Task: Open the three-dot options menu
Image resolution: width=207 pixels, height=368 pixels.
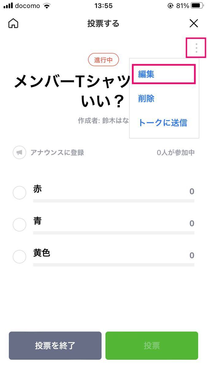Action: [196, 48]
